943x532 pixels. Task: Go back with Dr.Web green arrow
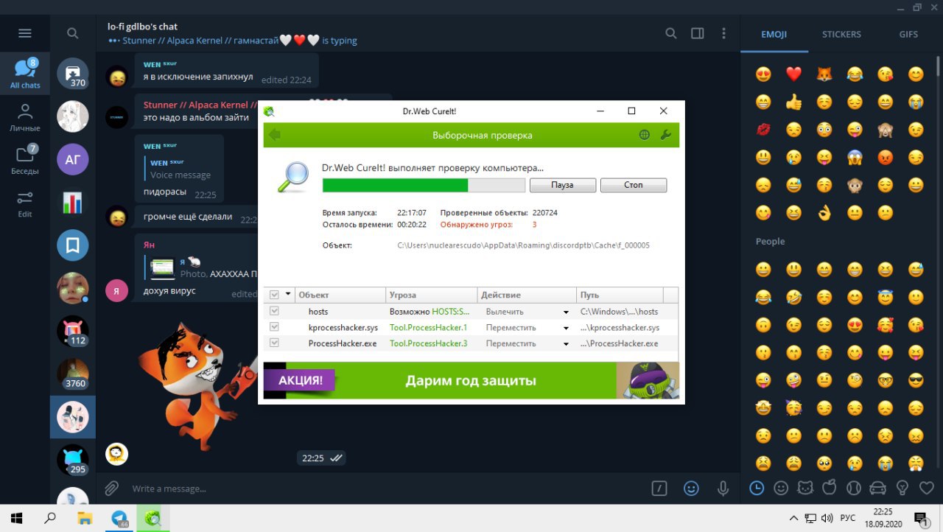pyautogui.click(x=275, y=135)
